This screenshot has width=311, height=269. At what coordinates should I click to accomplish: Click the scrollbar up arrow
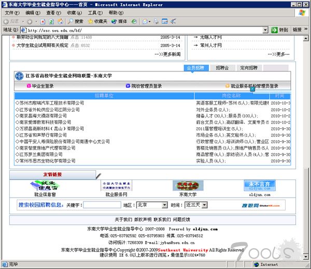306,38
